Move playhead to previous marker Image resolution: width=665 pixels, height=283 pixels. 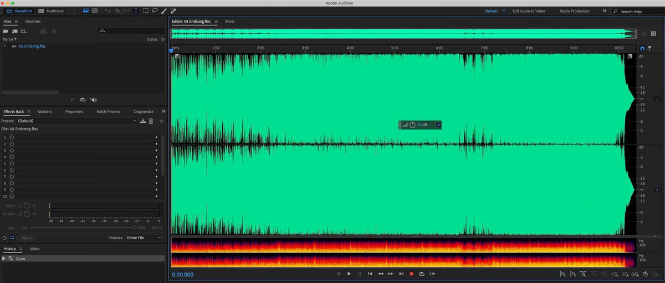370,274
